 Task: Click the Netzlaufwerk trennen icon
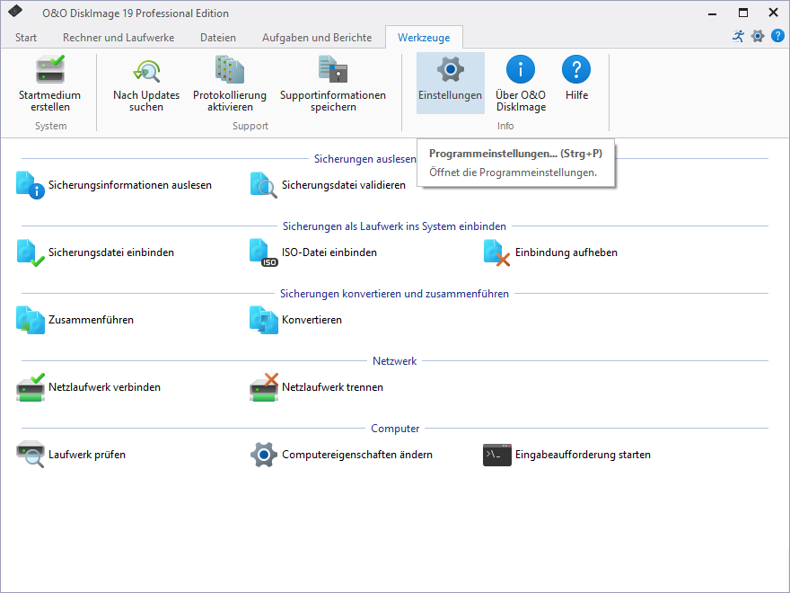click(x=264, y=387)
